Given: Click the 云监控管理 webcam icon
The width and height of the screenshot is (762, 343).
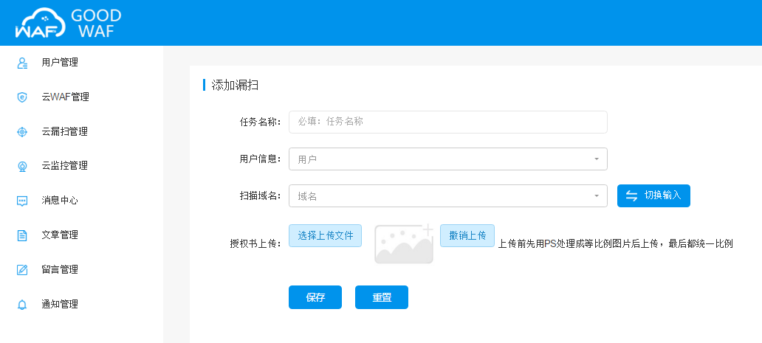Looking at the screenshot, I should (22, 166).
